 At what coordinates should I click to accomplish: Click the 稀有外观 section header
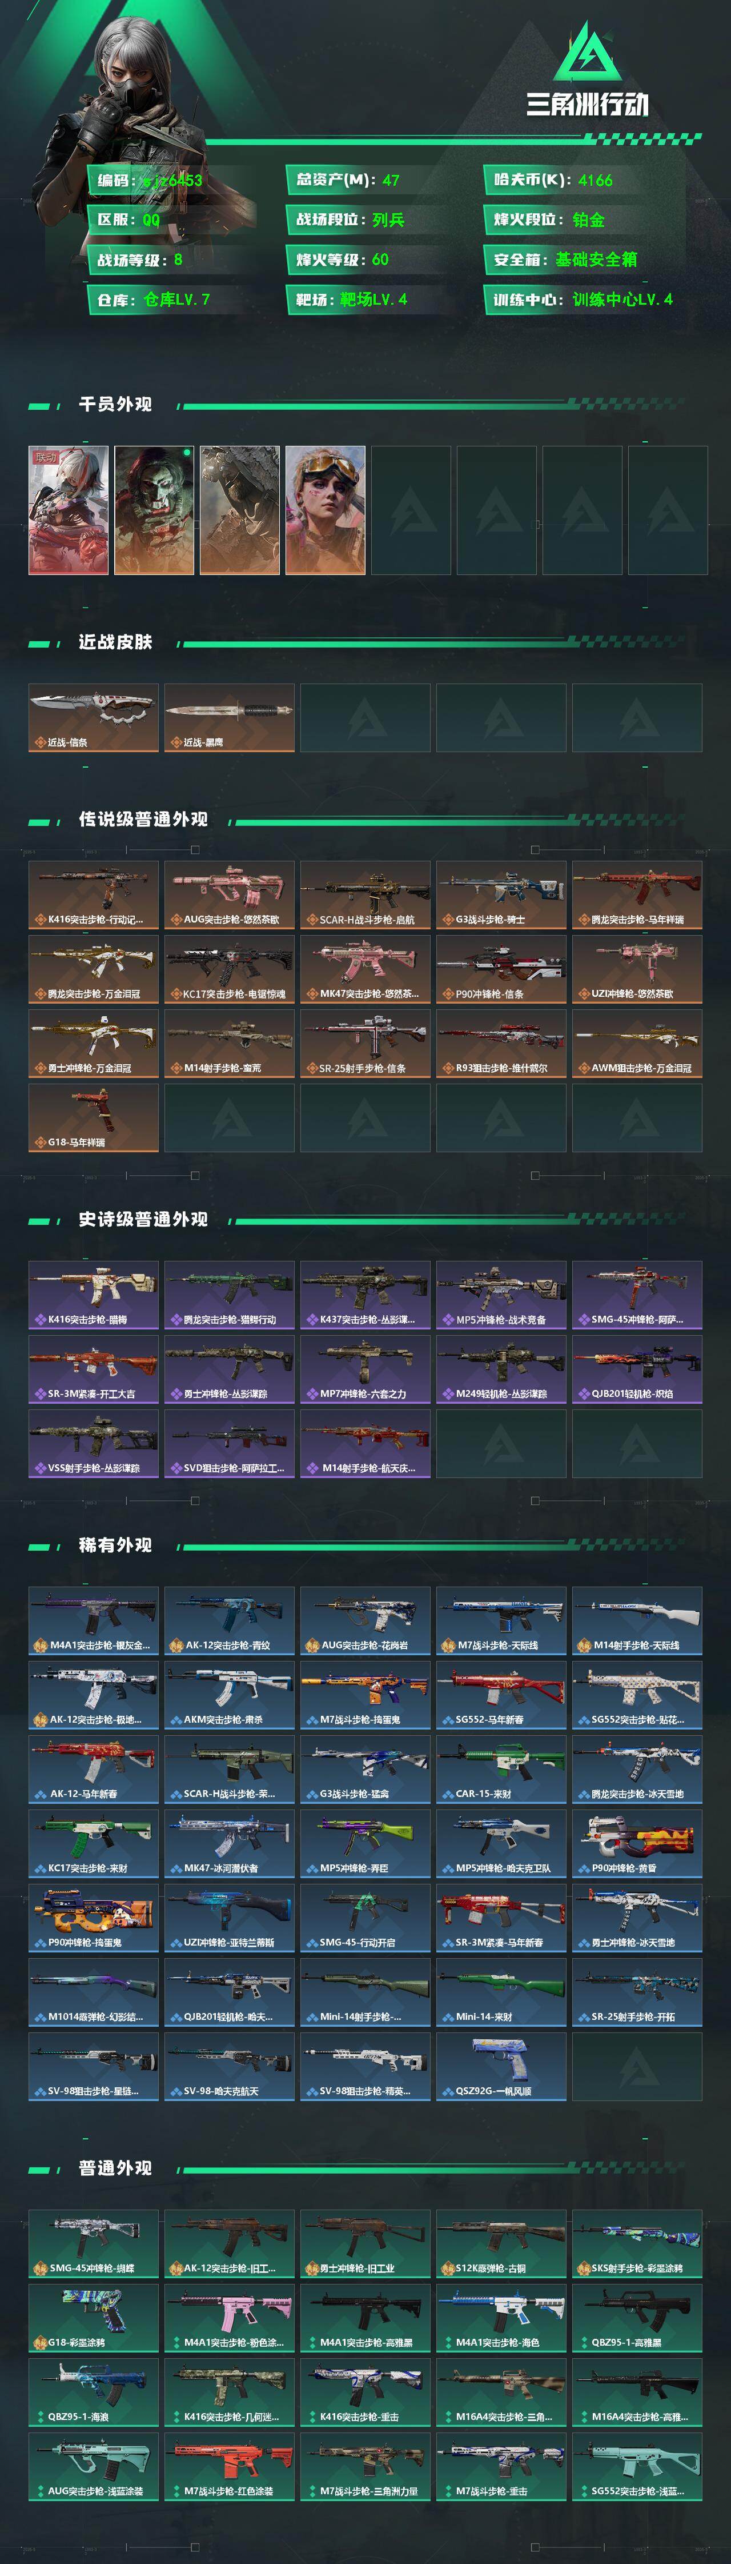pyautogui.click(x=115, y=1545)
